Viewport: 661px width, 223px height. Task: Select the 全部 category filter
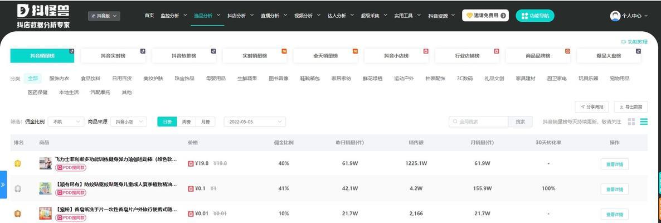(x=32, y=79)
